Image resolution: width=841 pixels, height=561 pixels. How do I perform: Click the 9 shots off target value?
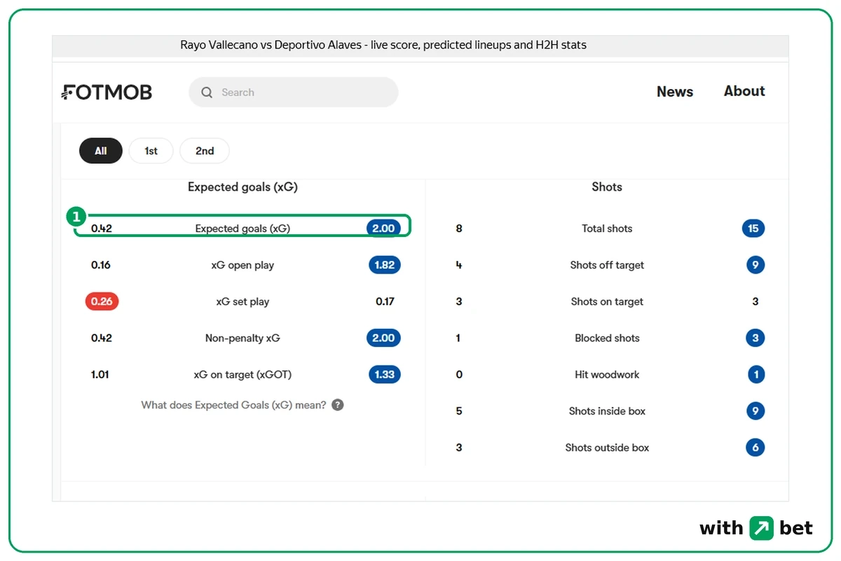[755, 265]
